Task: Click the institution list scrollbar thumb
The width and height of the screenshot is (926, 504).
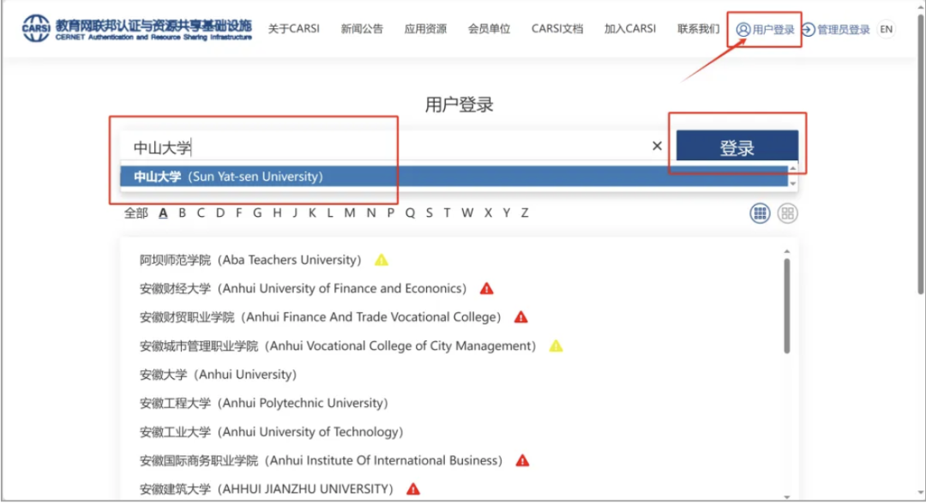Action: point(786,306)
